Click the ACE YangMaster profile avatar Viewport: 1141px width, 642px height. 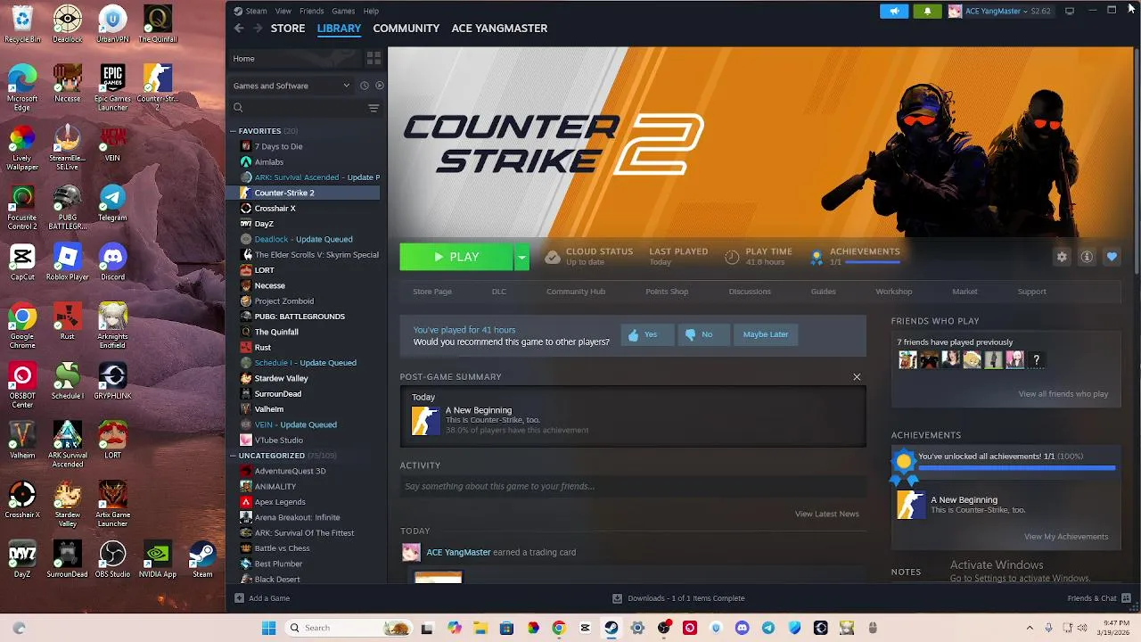(x=955, y=11)
